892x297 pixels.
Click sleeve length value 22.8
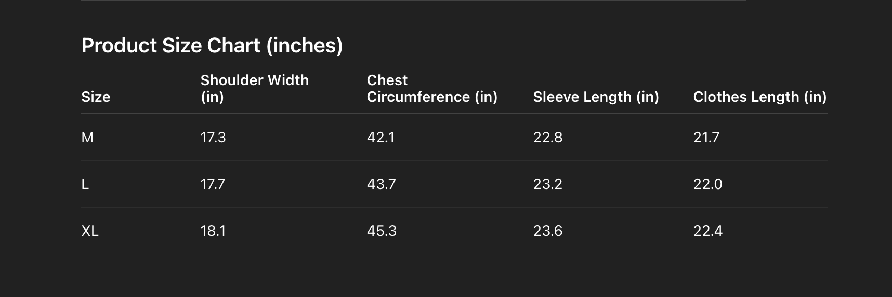548,138
